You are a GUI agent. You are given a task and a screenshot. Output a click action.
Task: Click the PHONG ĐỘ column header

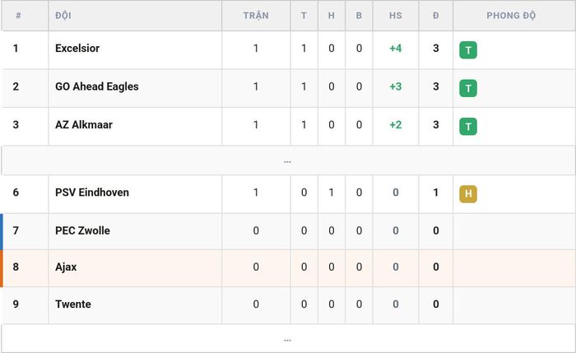pos(511,16)
